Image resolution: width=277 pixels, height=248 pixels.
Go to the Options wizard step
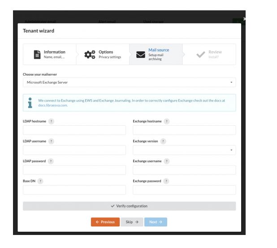(103, 54)
